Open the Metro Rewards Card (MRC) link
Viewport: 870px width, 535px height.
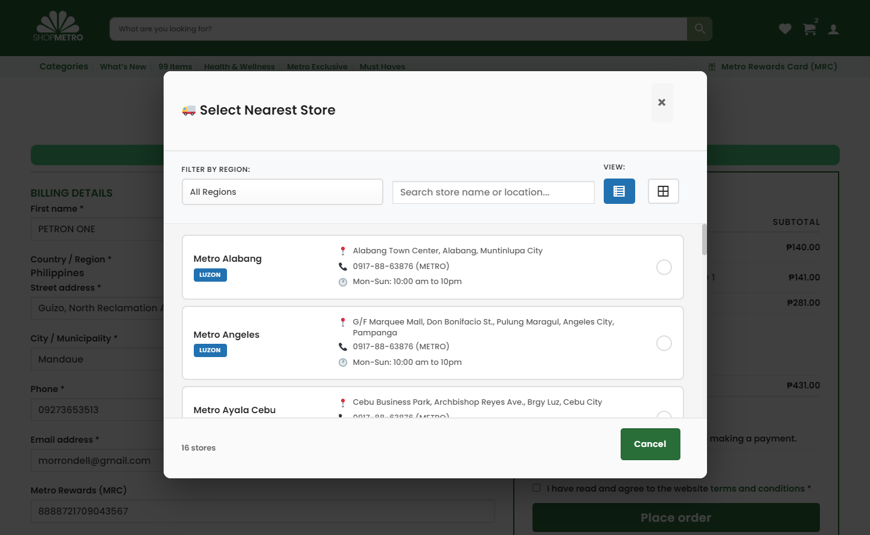pos(779,66)
